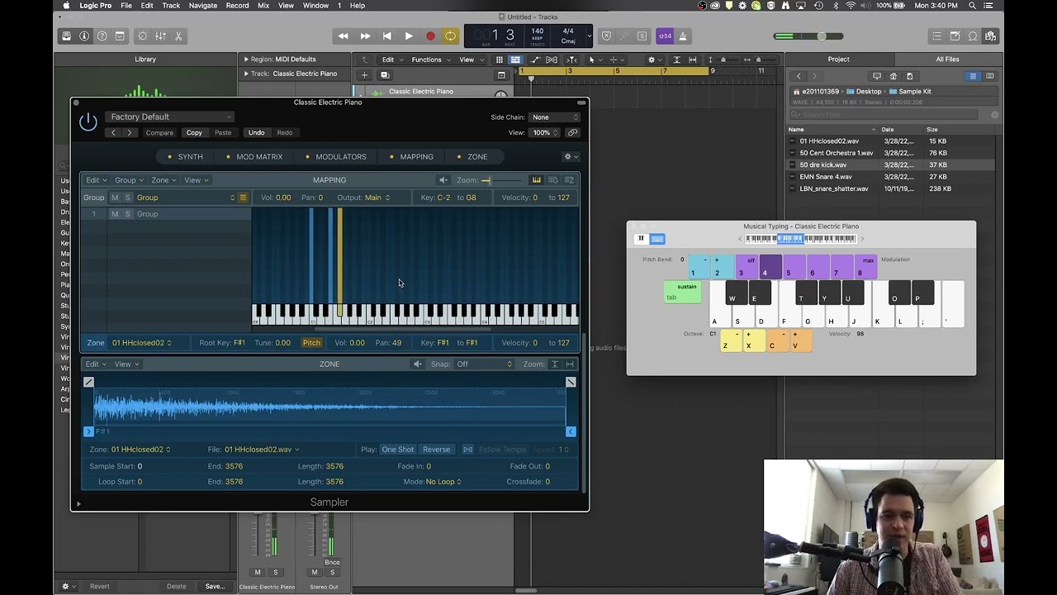Image resolution: width=1057 pixels, height=595 pixels.
Task: Click Reverse button in Zone
Action: tap(436, 450)
